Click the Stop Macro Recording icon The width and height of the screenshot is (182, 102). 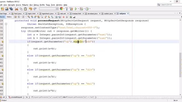[67, 17]
